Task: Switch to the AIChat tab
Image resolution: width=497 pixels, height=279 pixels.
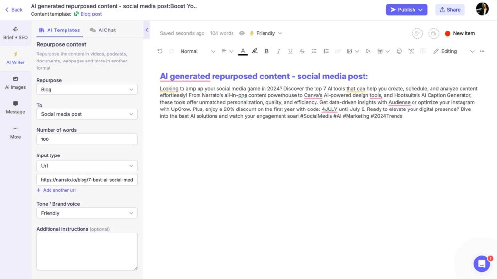Action: pos(103,30)
